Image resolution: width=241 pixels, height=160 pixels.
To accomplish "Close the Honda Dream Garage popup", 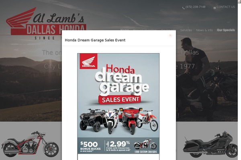I will [x=170, y=35].
